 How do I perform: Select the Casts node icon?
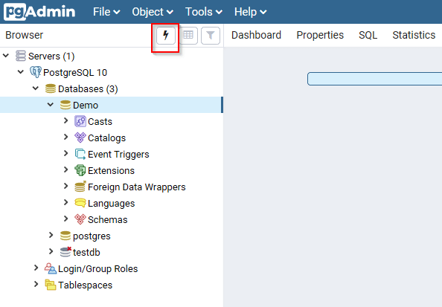point(80,121)
